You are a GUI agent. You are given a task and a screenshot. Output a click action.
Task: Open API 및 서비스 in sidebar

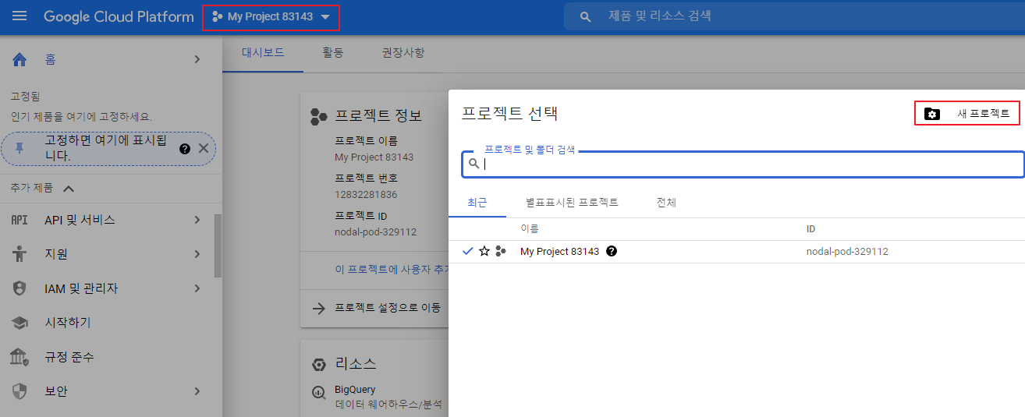point(80,220)
